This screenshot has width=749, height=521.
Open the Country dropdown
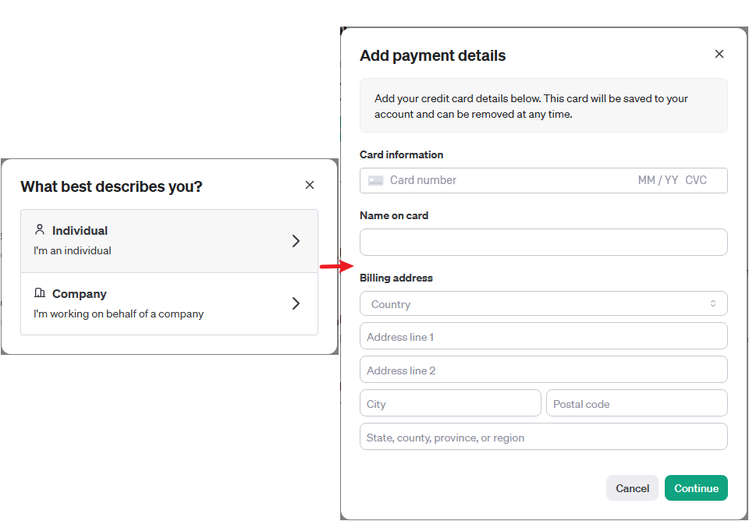tap(544, 303)
